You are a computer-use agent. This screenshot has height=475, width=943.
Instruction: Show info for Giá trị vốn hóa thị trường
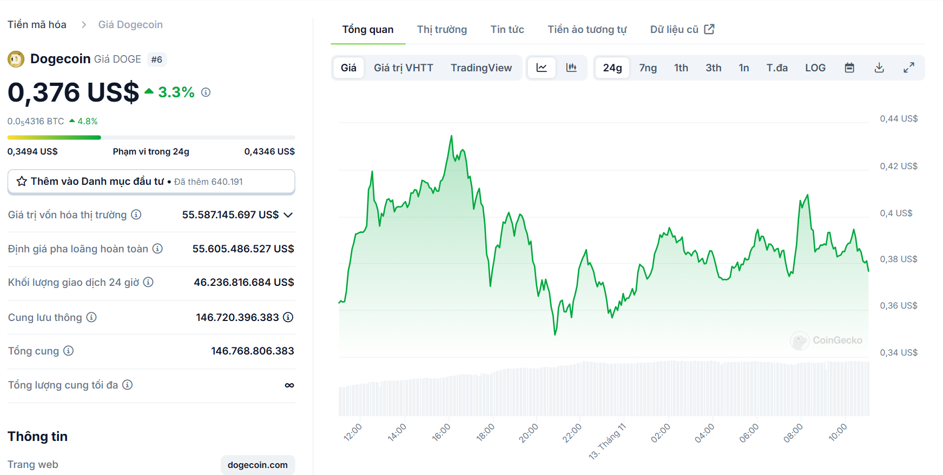click(x=136, y=215)
